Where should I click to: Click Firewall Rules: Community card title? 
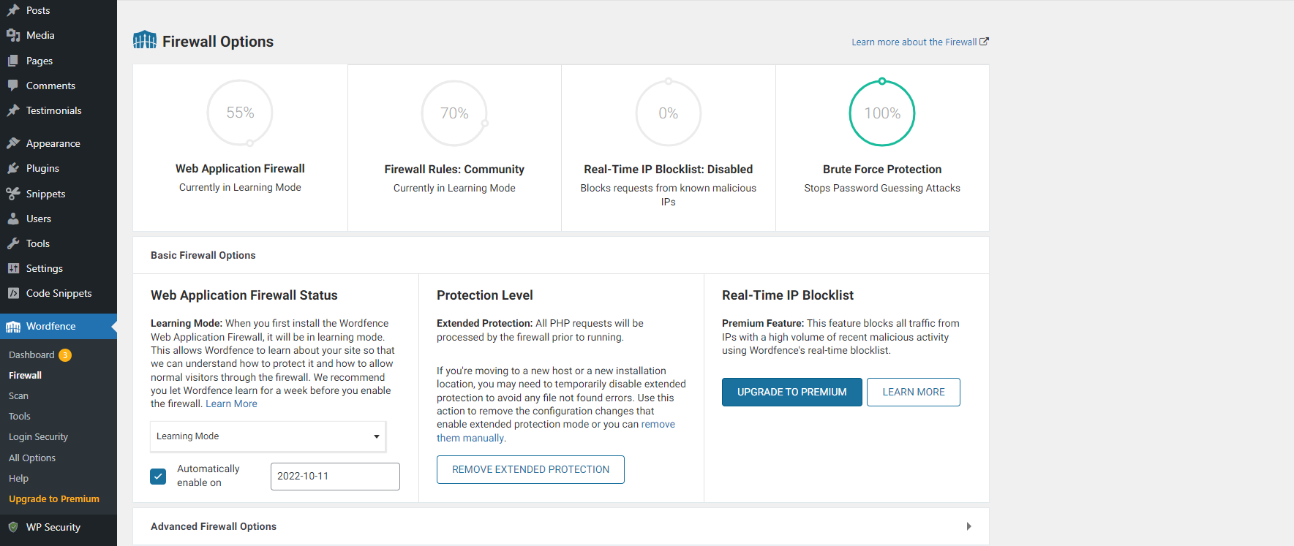tap(454, 169)
